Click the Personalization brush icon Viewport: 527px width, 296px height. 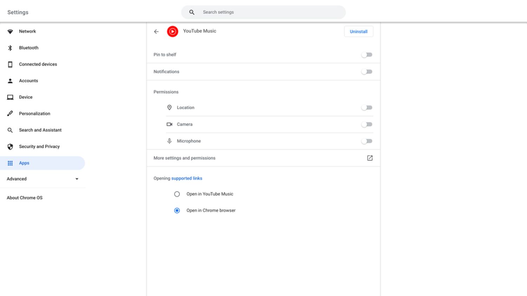click(x=10, y=113)
